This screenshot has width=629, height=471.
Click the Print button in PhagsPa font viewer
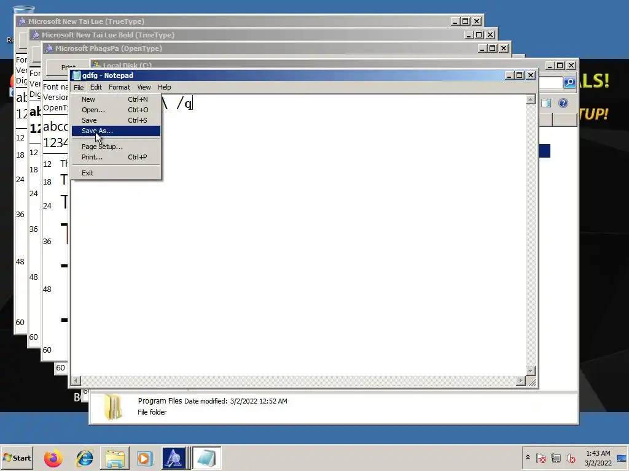tap(67, 66)
